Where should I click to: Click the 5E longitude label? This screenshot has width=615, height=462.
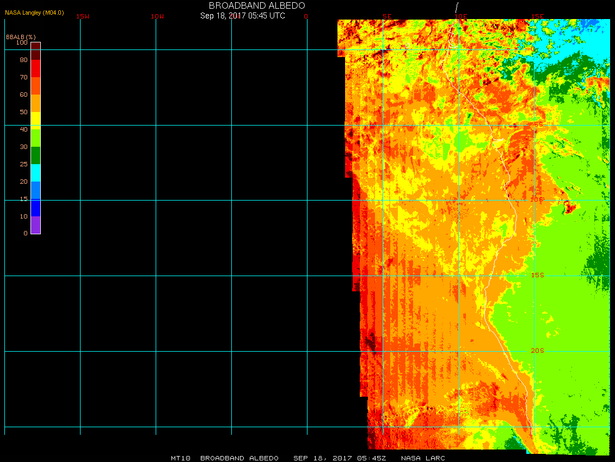point(387,16)
